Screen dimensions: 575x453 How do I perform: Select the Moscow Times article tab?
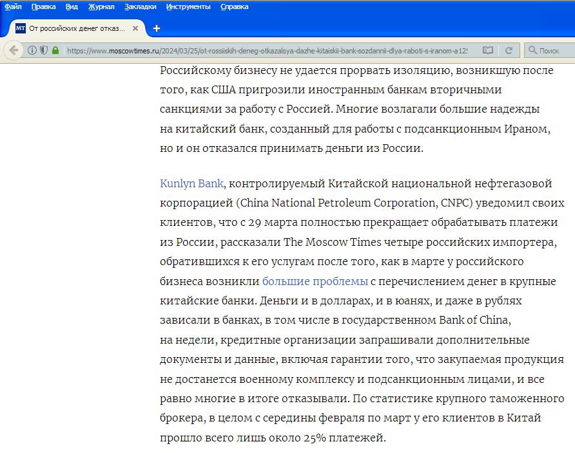click(77, 28)
